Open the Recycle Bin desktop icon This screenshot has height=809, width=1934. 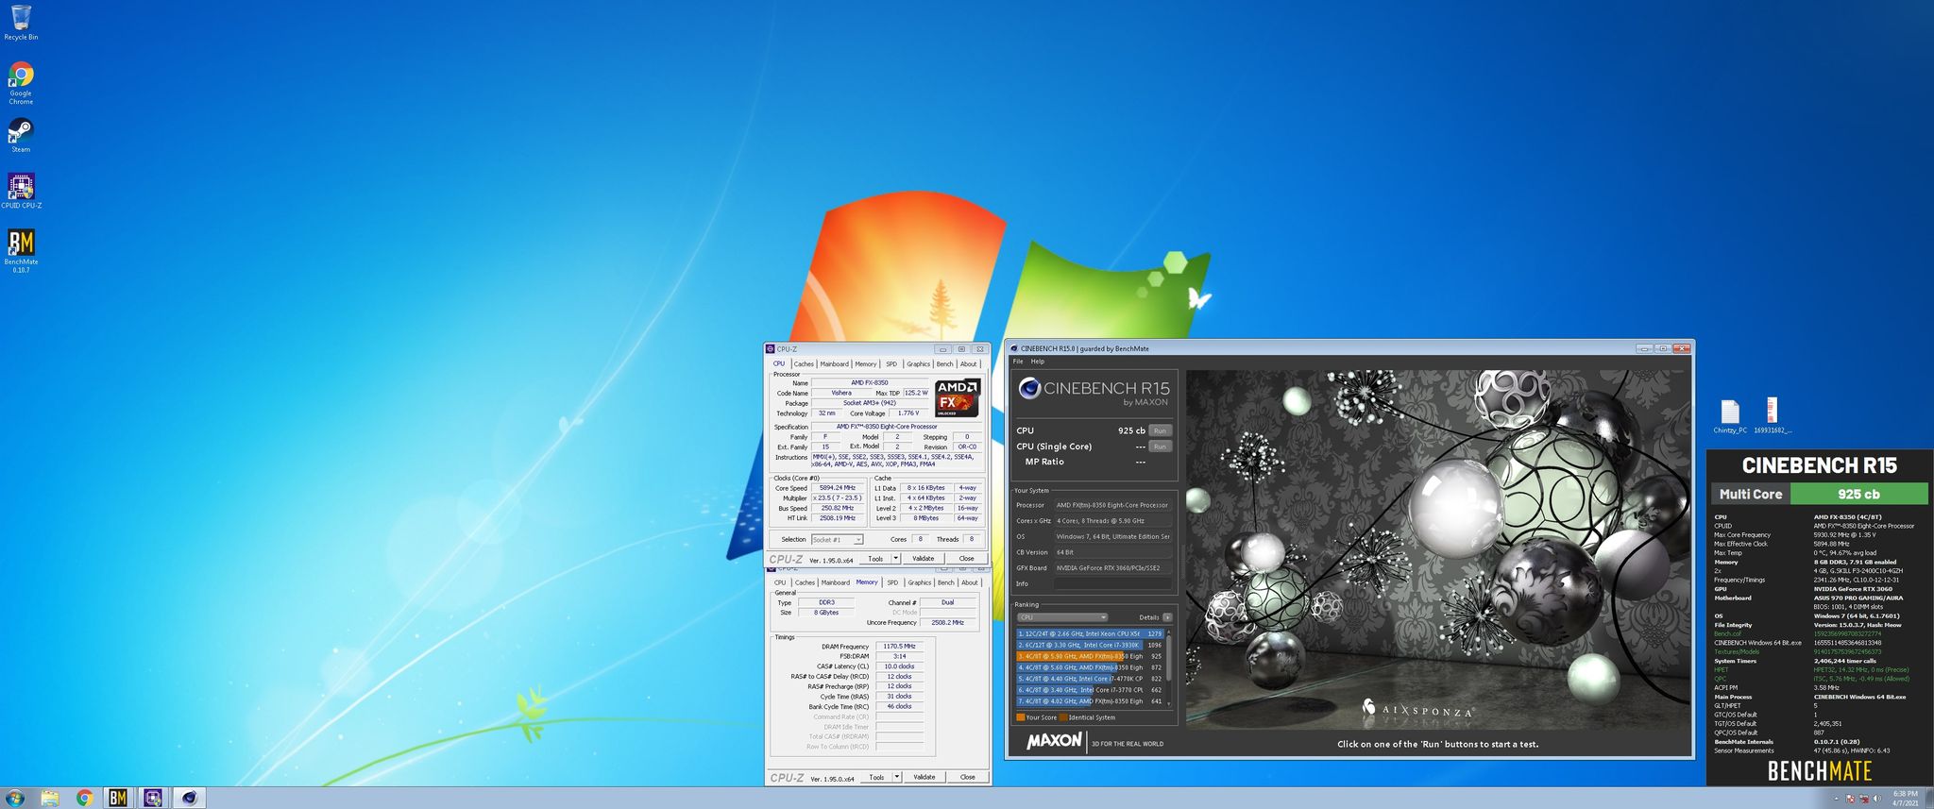tap(21, 22)
